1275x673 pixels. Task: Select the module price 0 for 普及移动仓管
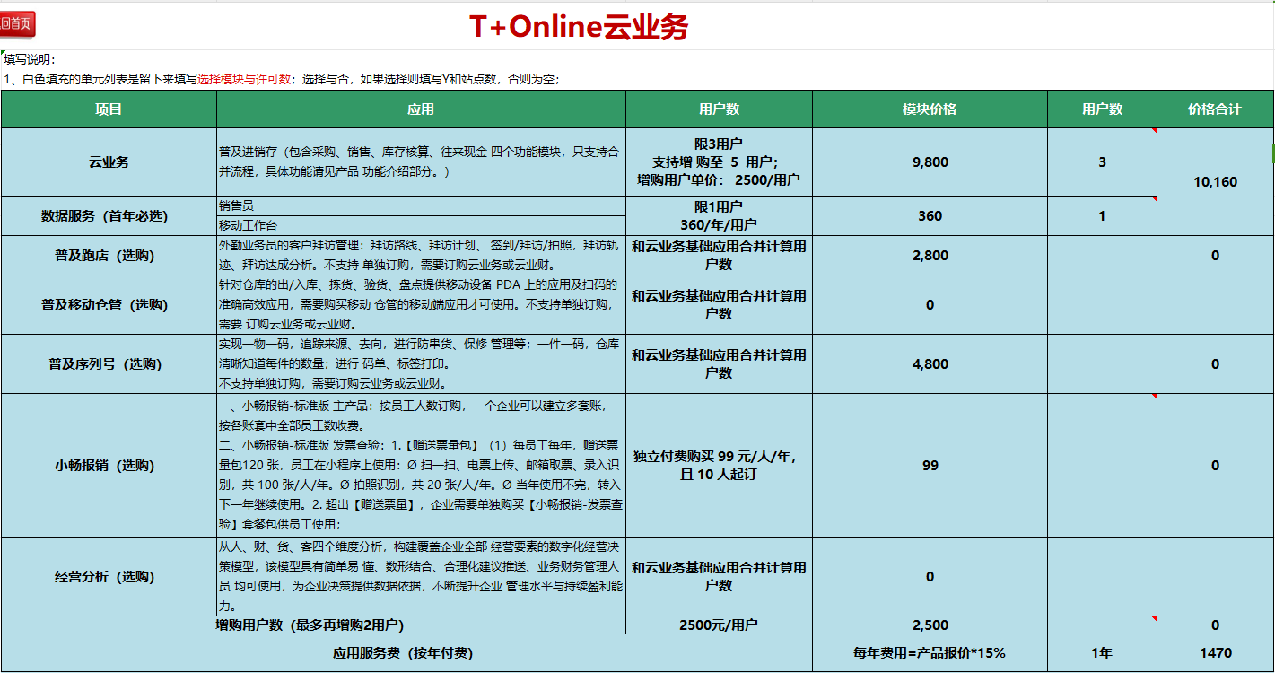[930, 305]
